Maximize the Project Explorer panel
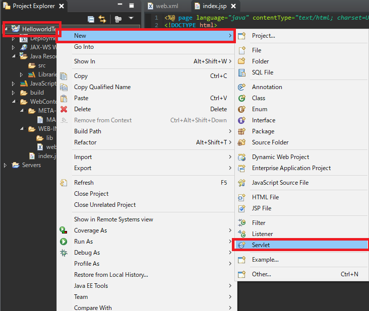Image resolution: width=369 pixels, height=311 pixels. (x=132, y=6)
